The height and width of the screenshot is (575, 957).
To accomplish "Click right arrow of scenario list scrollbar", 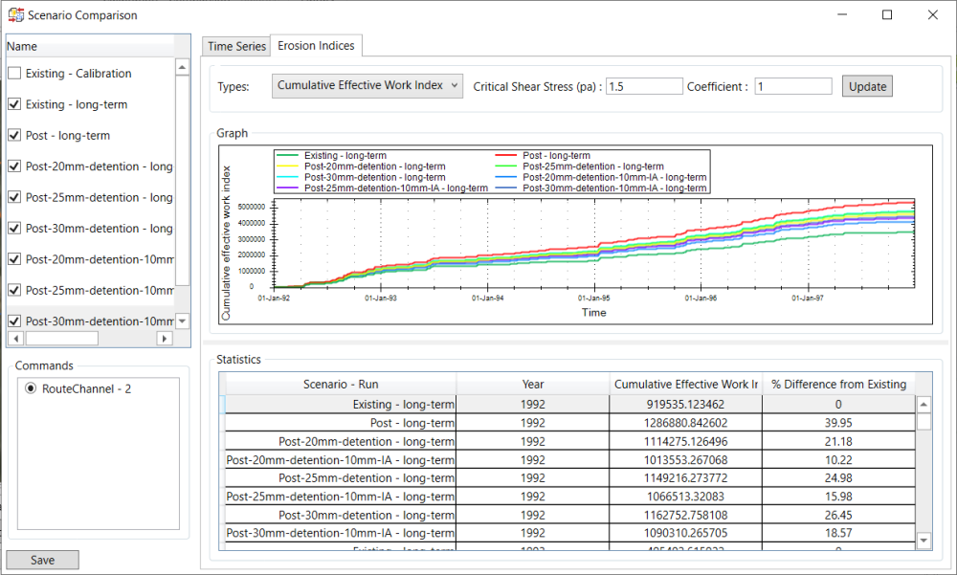I will 165,339.
